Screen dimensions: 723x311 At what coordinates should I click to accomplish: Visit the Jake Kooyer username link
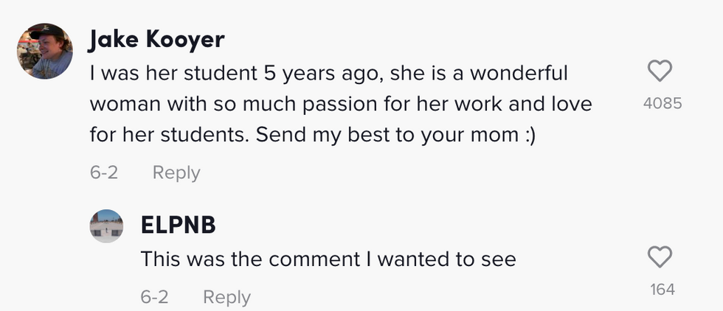pos(156,41)
